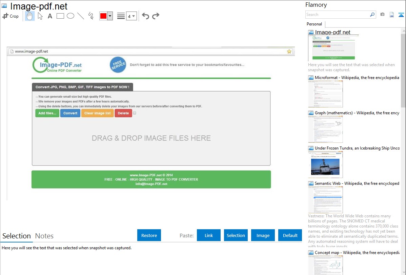Image resolution: width=406 pixels, height=275 pixels.
Task: Select the Microformat - Wikipedia entry title
Action: 357,78
